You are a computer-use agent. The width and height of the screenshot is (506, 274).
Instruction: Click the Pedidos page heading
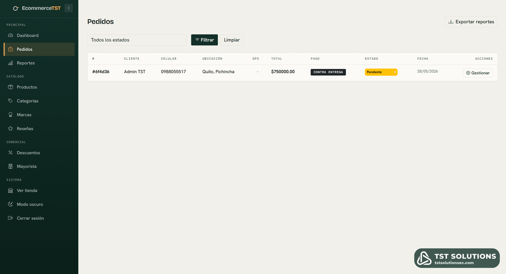coord(101,21)
